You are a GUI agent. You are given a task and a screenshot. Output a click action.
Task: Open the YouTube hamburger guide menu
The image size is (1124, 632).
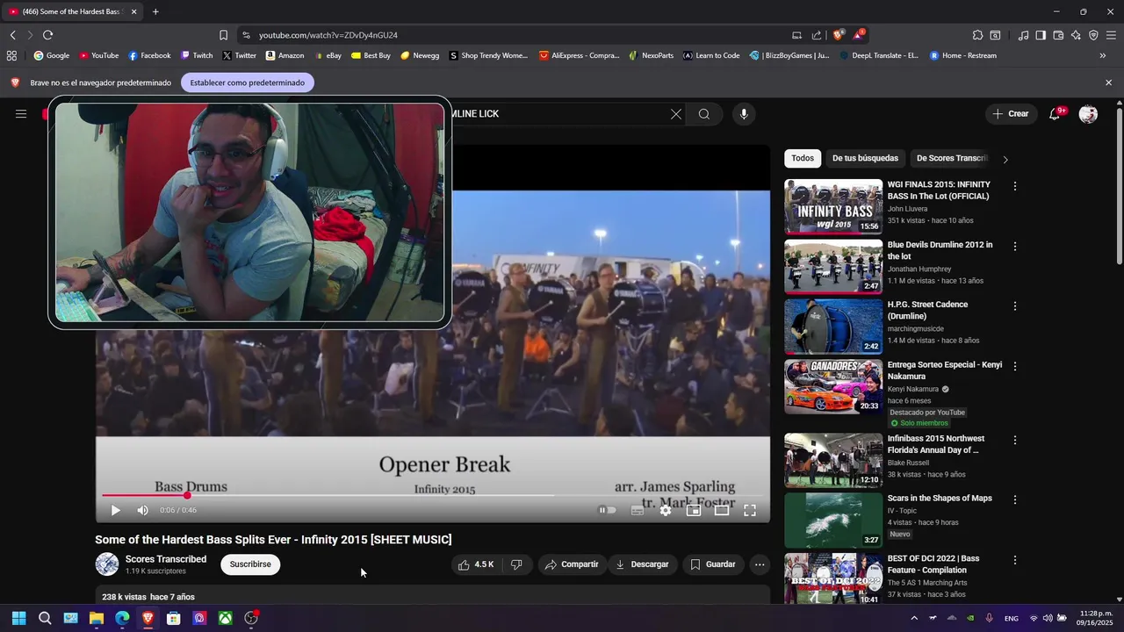(21, 114)
